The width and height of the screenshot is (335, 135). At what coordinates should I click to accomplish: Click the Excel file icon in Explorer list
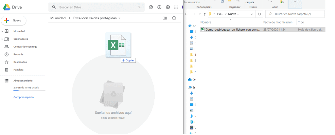click(203, 30)
